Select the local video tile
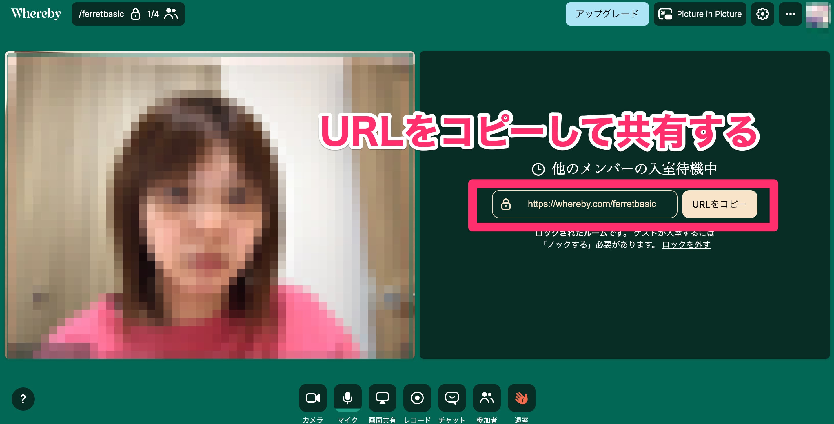The image size is (834, 424). point(210,205)
